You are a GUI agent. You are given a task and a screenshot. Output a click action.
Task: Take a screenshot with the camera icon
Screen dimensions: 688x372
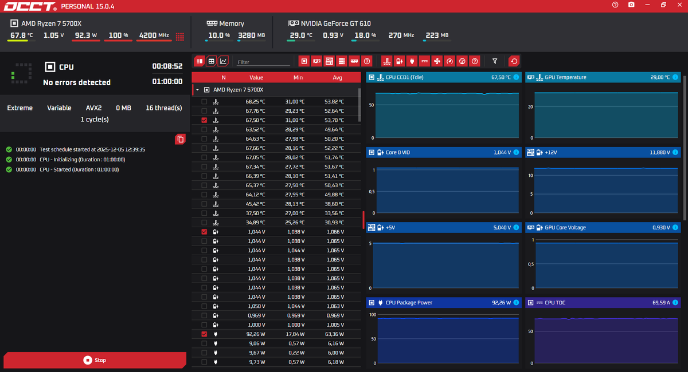(x=631, y=5)
